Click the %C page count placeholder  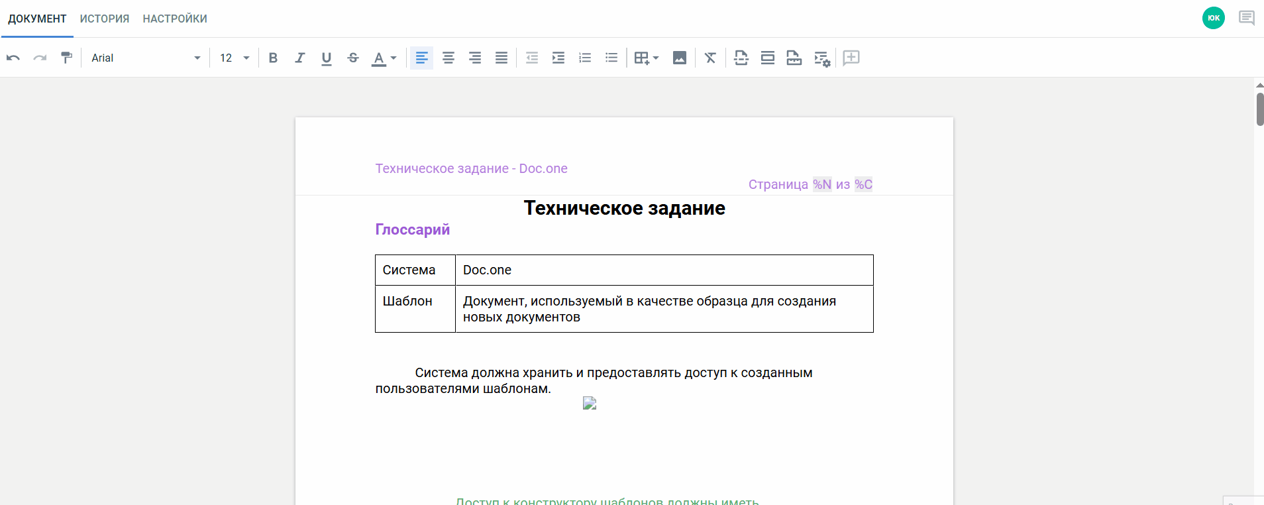click(x=863, y=184)
